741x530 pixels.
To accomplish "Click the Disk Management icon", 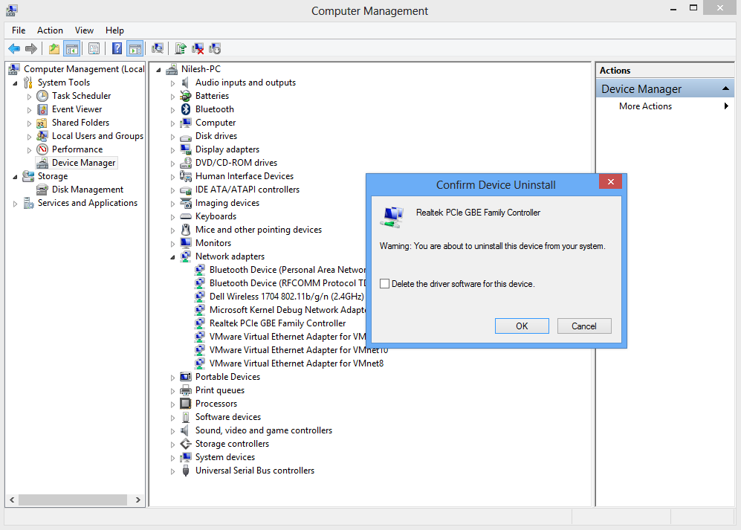I will pyautogui.click(x=42, y=190).
